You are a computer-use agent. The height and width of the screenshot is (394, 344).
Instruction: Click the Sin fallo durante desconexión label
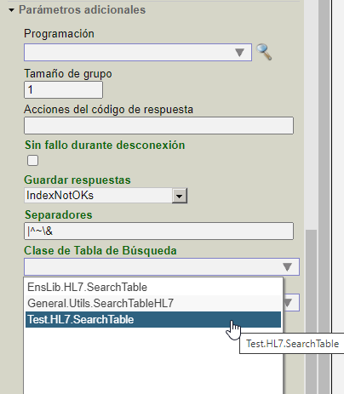[105, 145]
